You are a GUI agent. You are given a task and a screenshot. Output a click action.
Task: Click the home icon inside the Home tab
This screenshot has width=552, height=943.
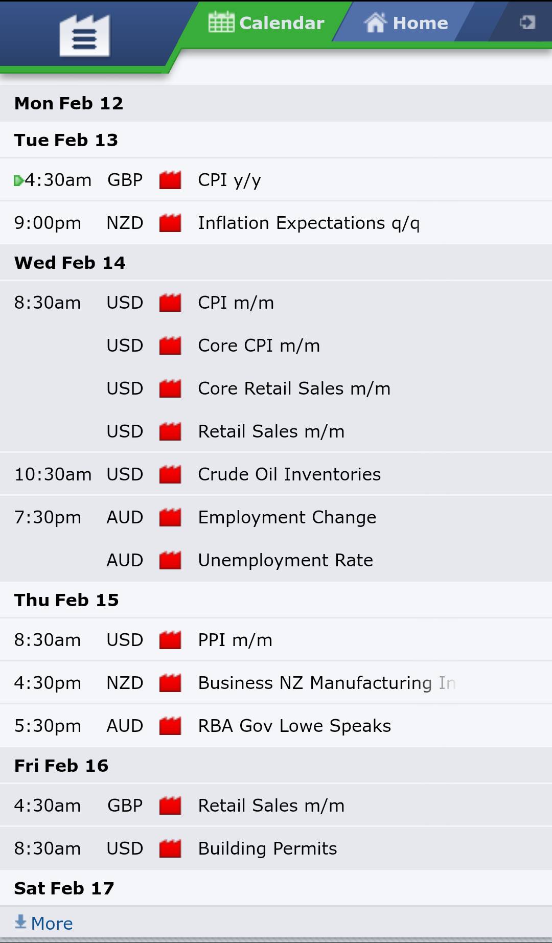coord(376,22)
